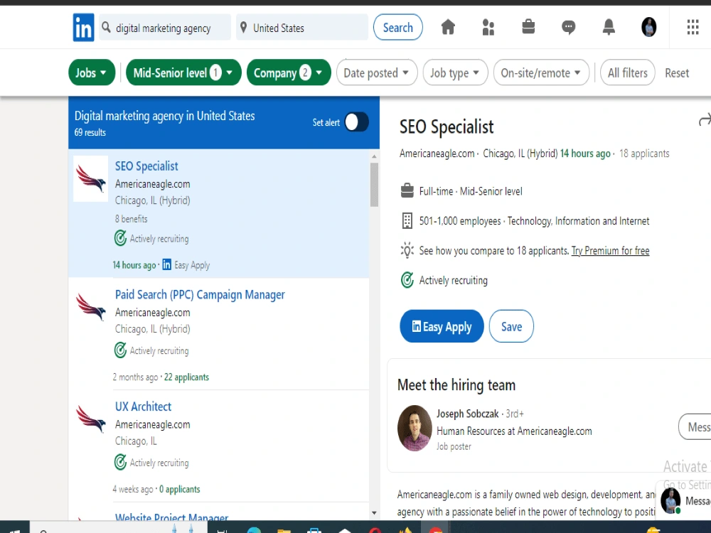Click the messaging overlay avatar at bottom right
This screenshot has height=533, width=711.
tap(670, 501)
